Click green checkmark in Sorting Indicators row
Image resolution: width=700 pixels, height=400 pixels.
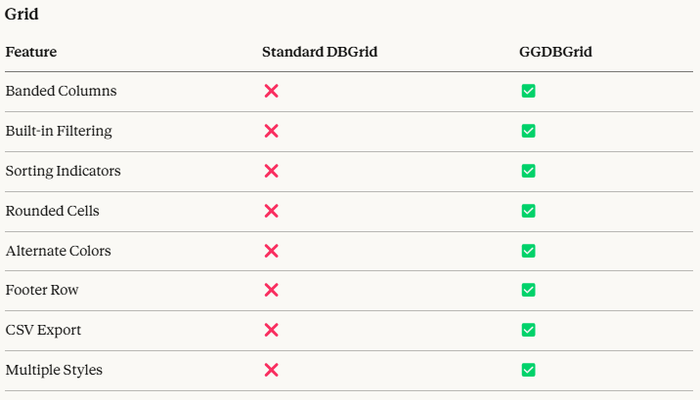(528, 171)
